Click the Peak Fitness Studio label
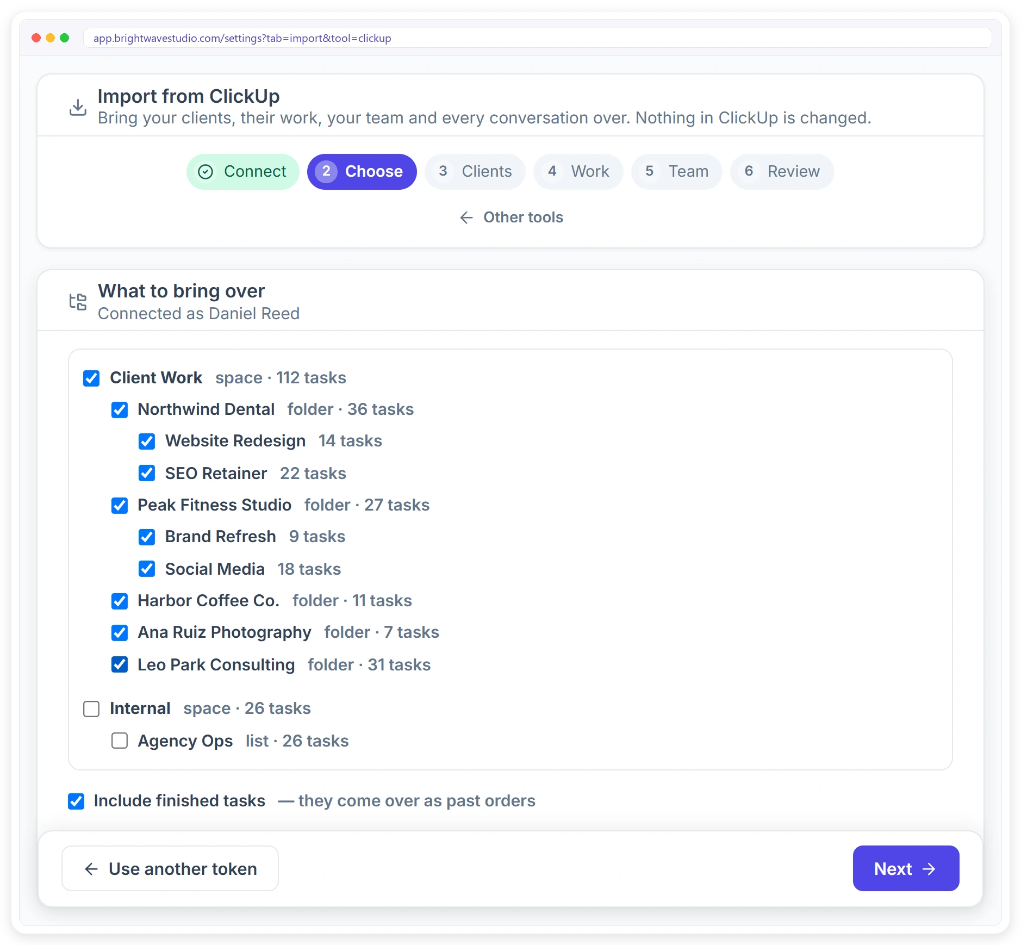 214,505
